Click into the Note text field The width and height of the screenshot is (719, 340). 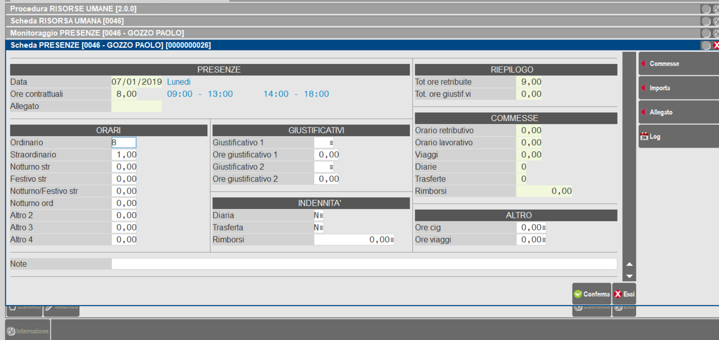(x=364, y=264)
